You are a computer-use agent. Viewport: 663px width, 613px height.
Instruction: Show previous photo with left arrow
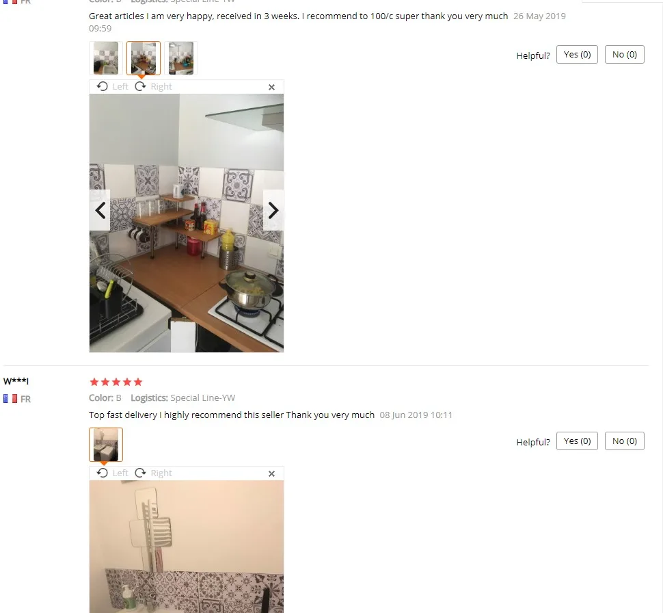coord(100,210)
